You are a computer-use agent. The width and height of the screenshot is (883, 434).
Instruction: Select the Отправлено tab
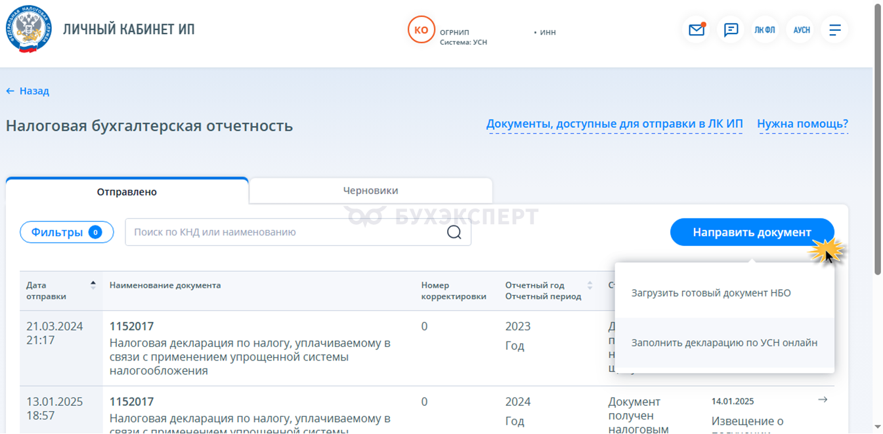pos(127,192)
